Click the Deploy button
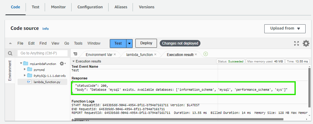This screenshot has height=124, width=313. click(146, 43)
